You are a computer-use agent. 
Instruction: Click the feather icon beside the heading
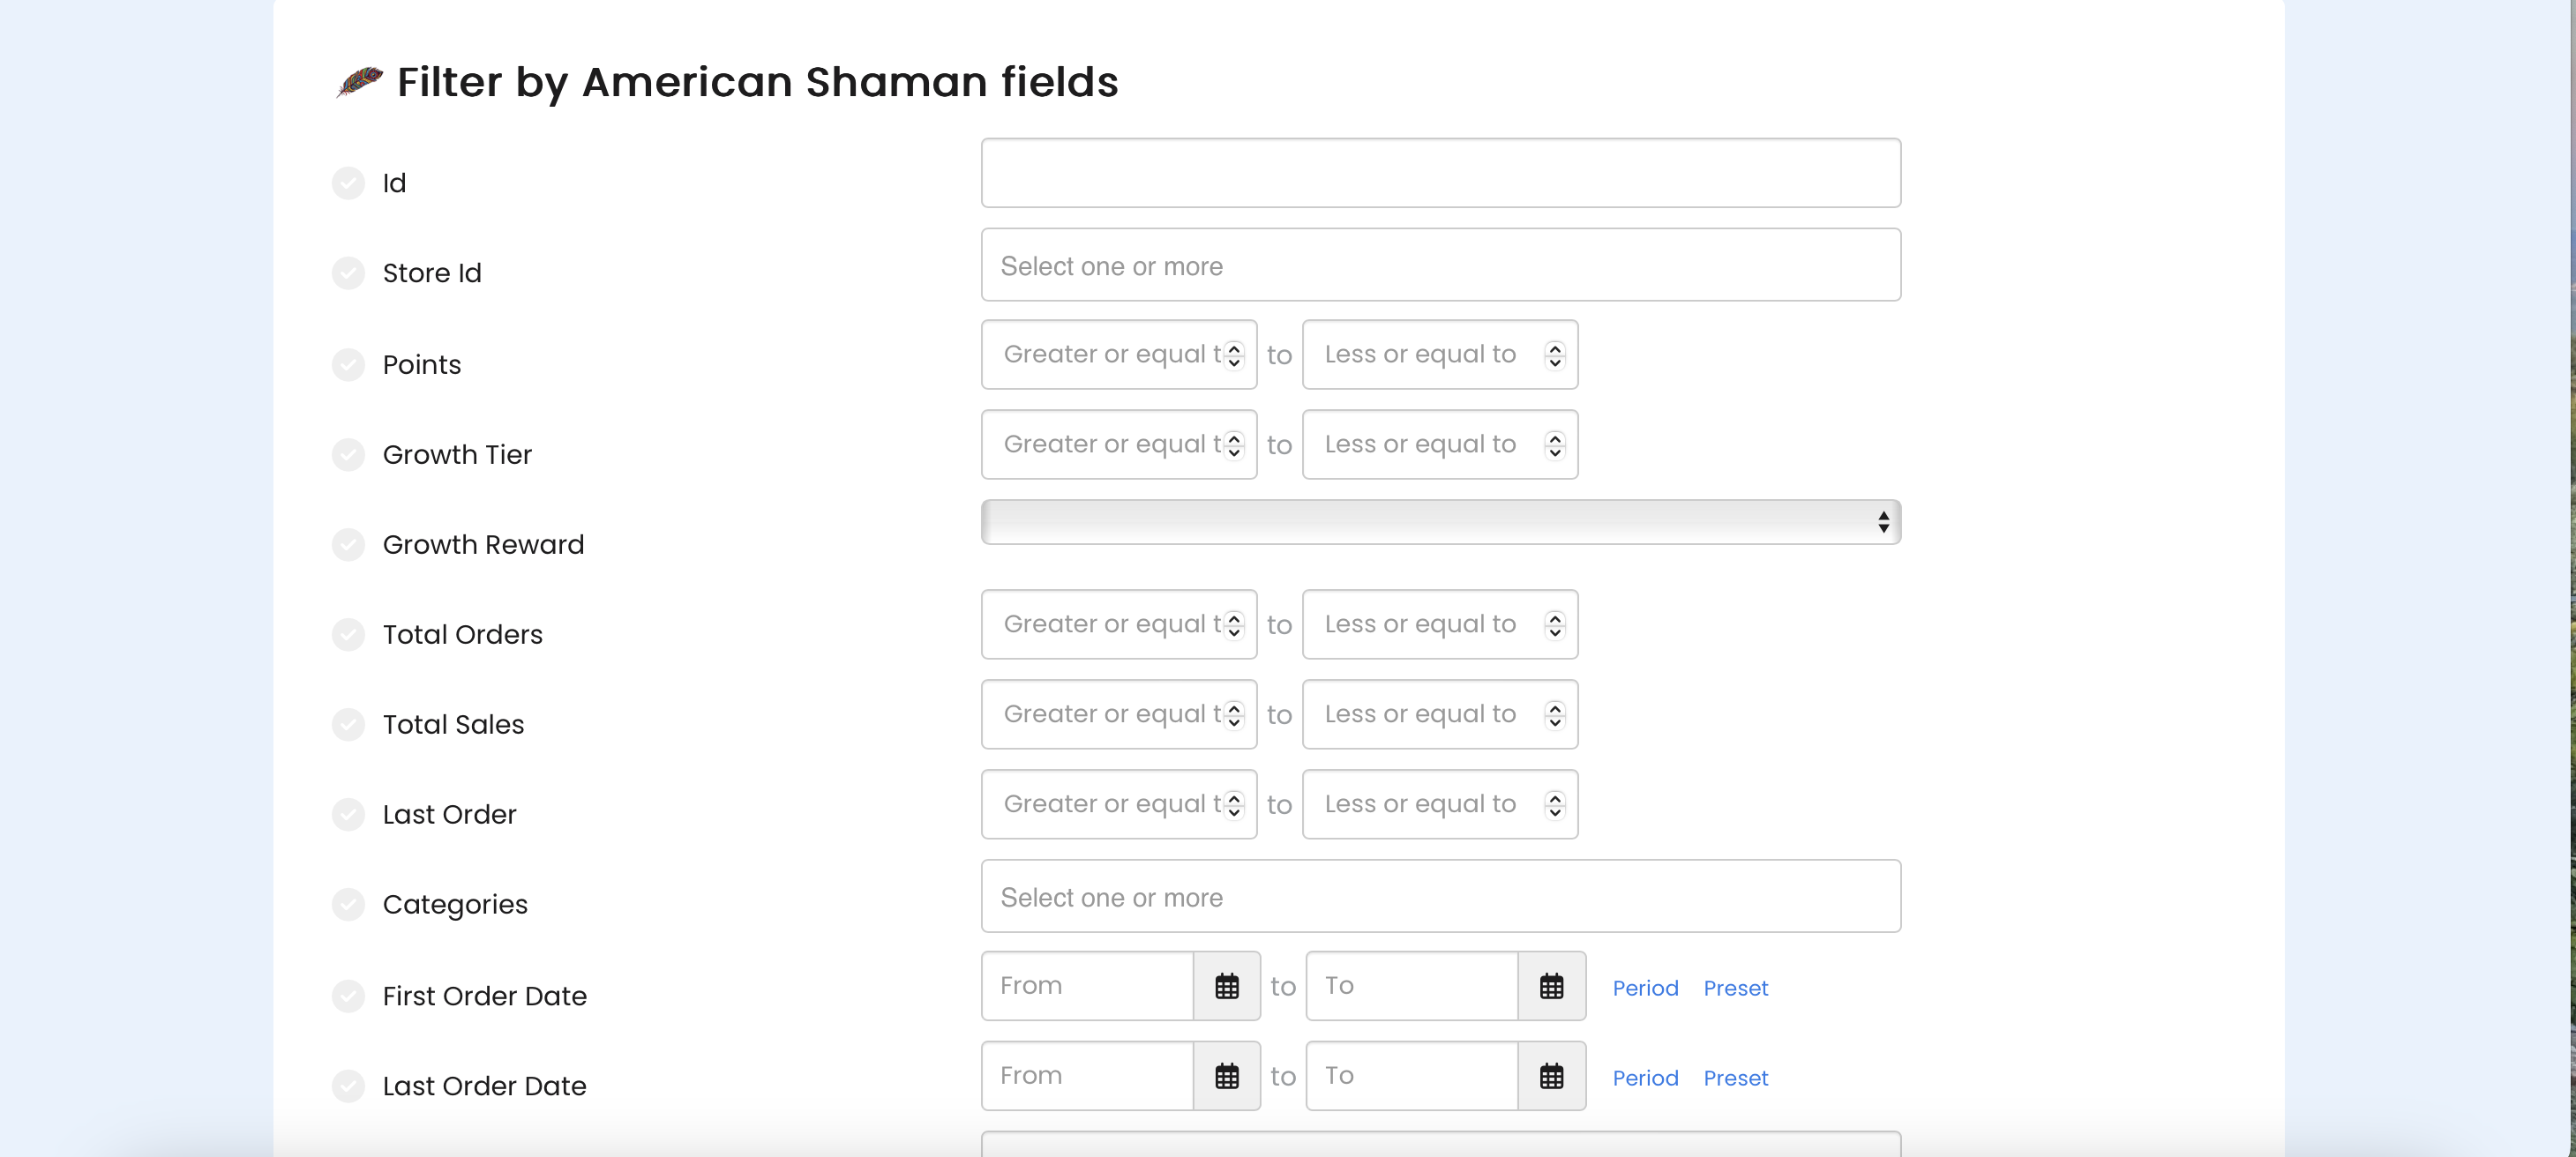click(359, 81)
